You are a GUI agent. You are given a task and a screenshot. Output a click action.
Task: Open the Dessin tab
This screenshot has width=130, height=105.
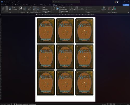tap(17, 5)
